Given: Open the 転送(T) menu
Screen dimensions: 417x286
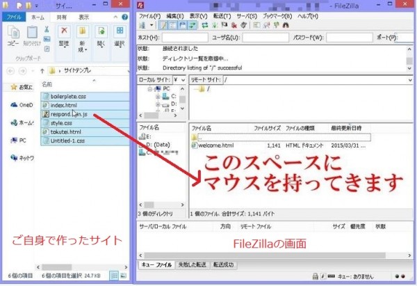Looking at the screenshot, I should (x=222, y=16).
